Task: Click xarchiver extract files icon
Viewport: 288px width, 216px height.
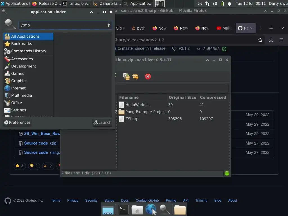Action: pos(126,76)
